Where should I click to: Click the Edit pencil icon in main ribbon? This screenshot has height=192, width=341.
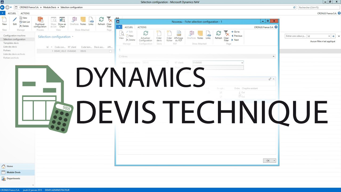(x=15, y=20)
